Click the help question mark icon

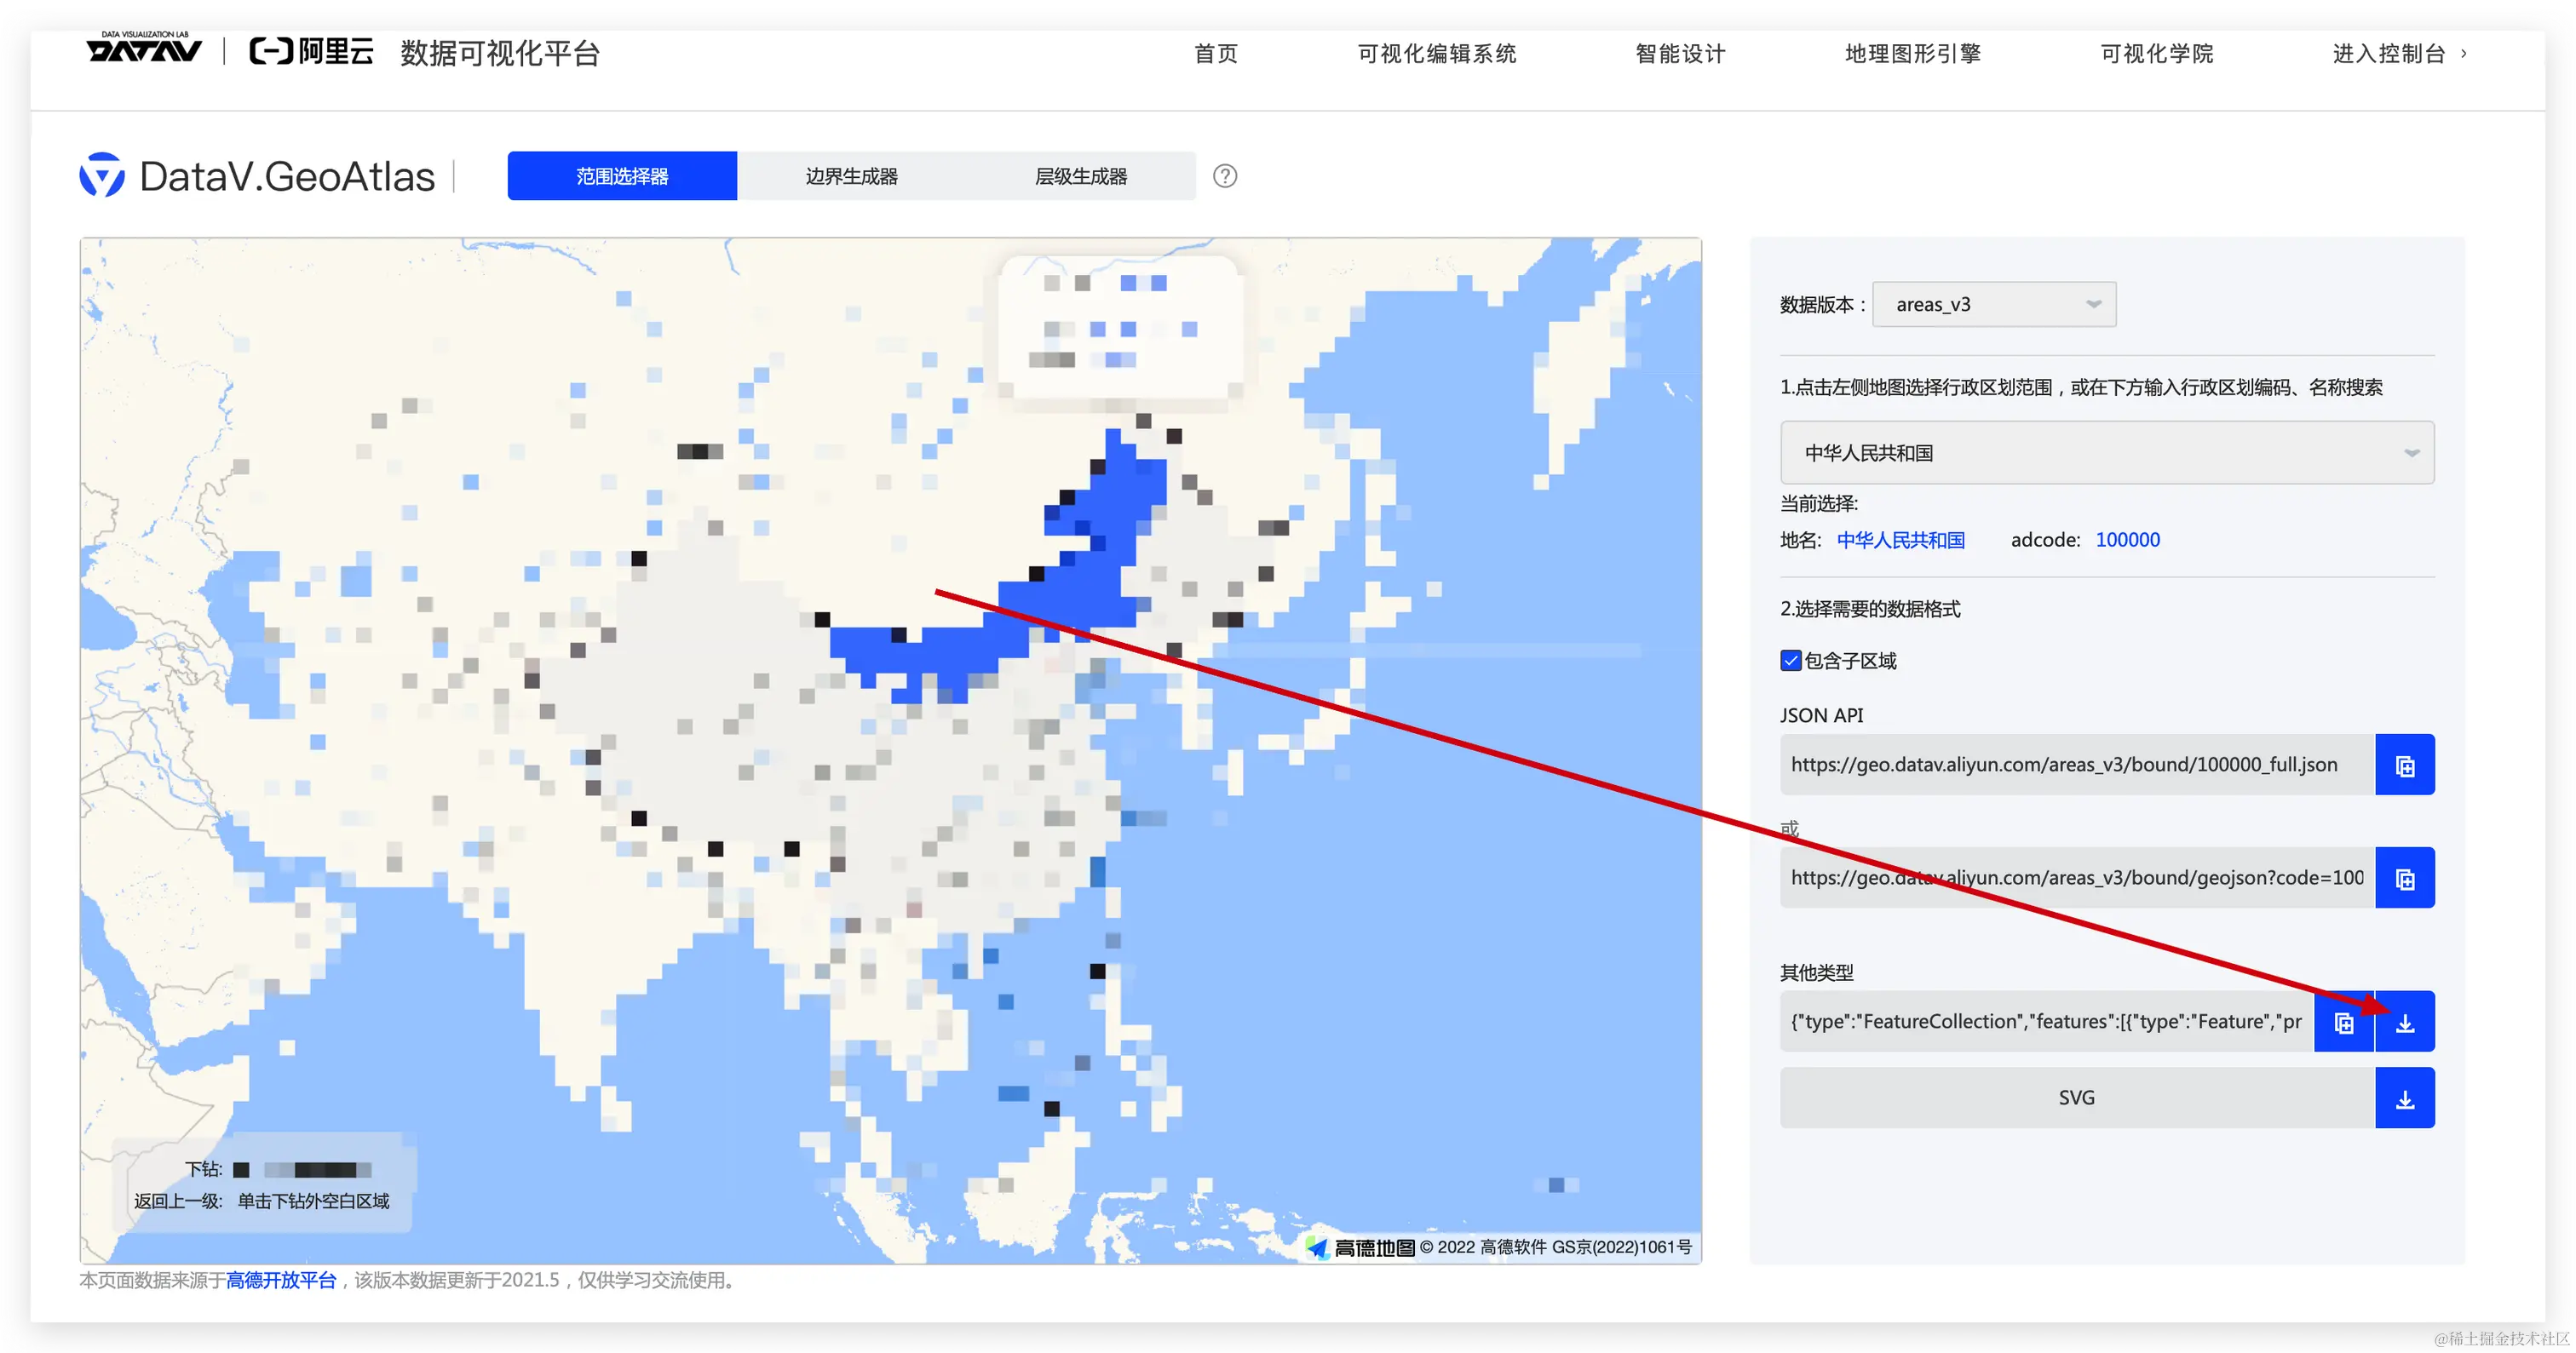tap(1224, 176)
